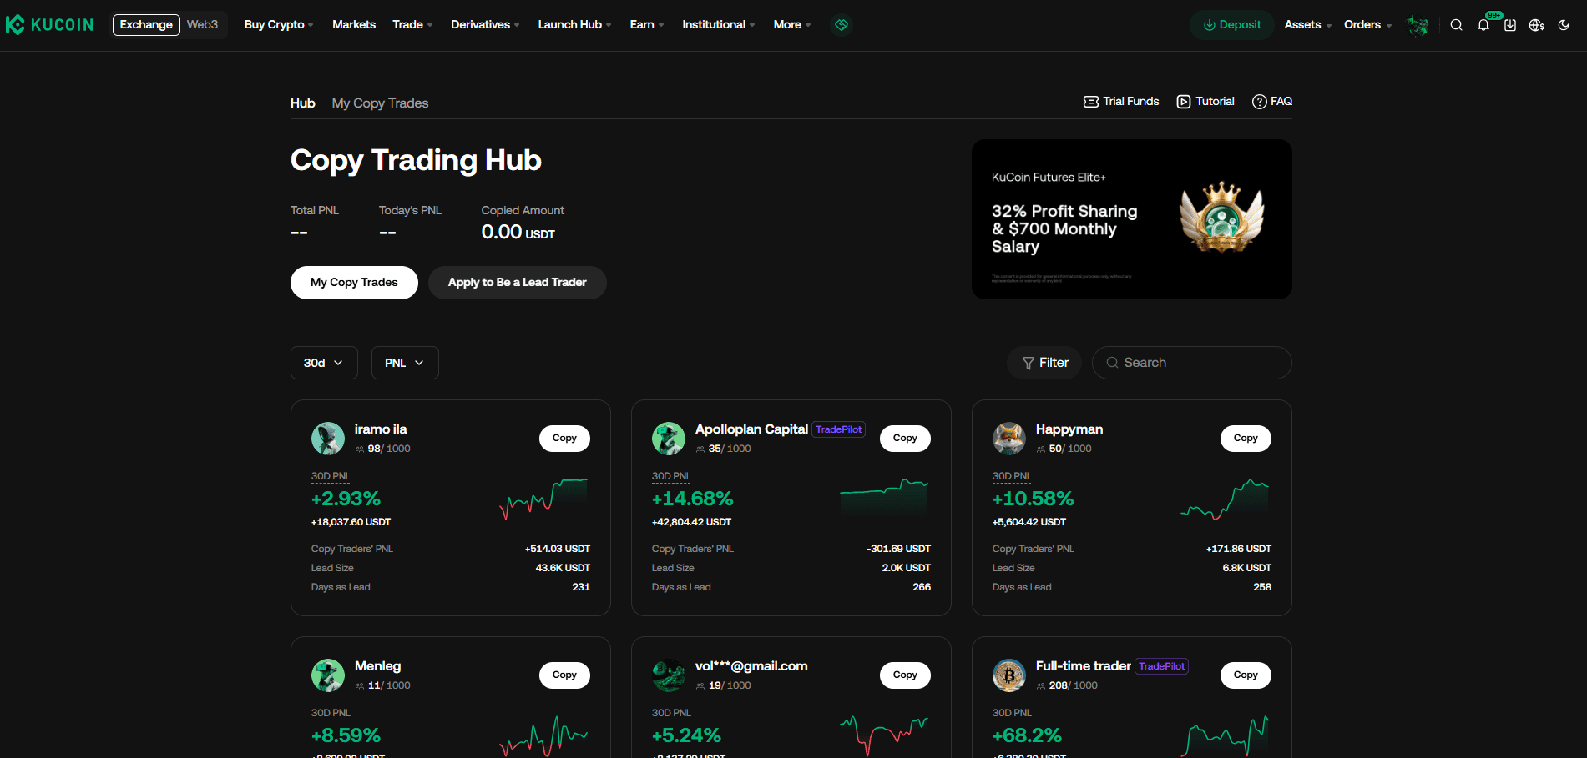Expand the Earn menu
The width and height of the screenshot is (1587, 758).
point(647,25)
